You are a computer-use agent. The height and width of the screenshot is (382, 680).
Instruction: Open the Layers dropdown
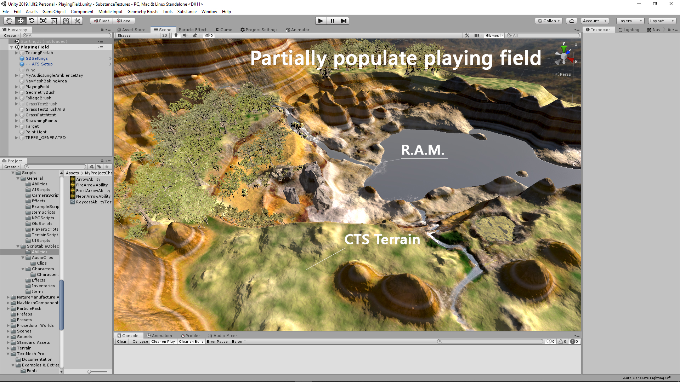(x=630, y=21)
